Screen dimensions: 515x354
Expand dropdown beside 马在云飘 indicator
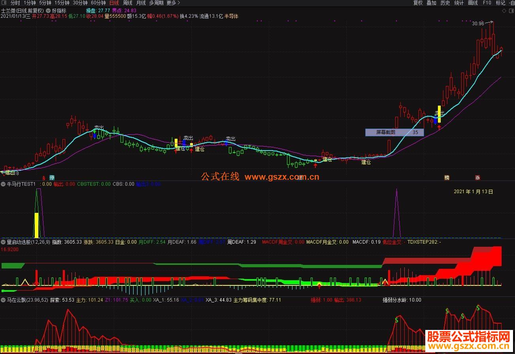pyautogui.click(x=4, y=300)
